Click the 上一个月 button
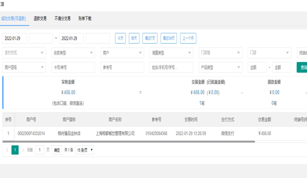The height and width of the screenshot is (178, 307). pos(188,38)
